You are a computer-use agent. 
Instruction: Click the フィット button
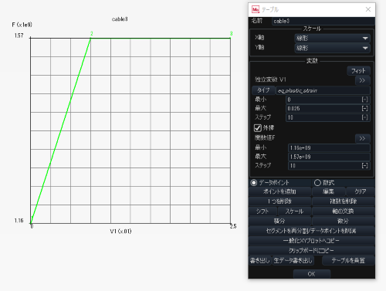coord(358,71)
